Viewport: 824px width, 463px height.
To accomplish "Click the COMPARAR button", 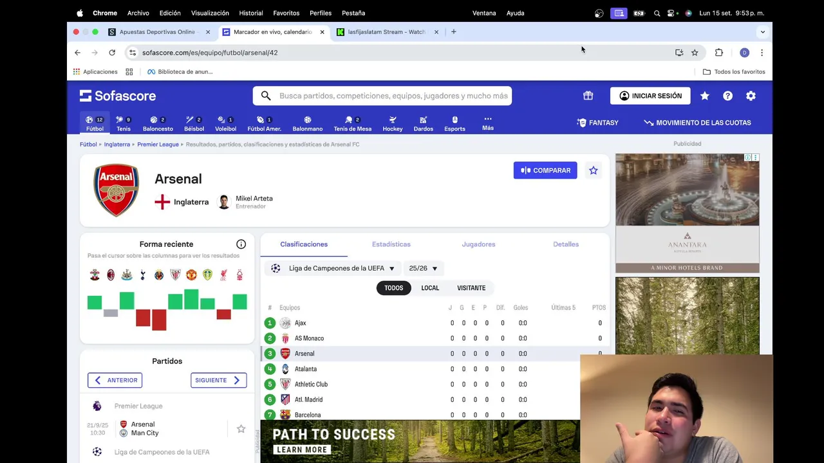I will (x=545, y=170).
